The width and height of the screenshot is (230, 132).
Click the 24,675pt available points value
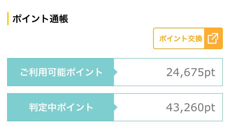click(x=191, y=72)
